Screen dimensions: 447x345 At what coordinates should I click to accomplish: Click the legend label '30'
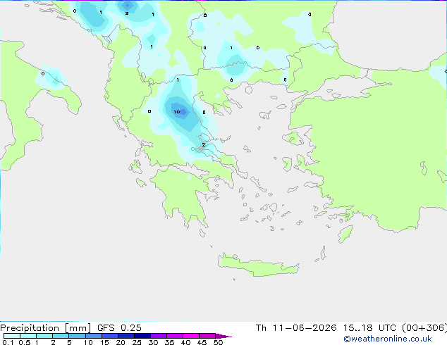[153, 342]
